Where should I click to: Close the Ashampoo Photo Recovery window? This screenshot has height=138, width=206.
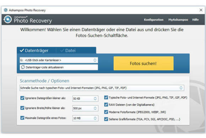tap(201, 10)
